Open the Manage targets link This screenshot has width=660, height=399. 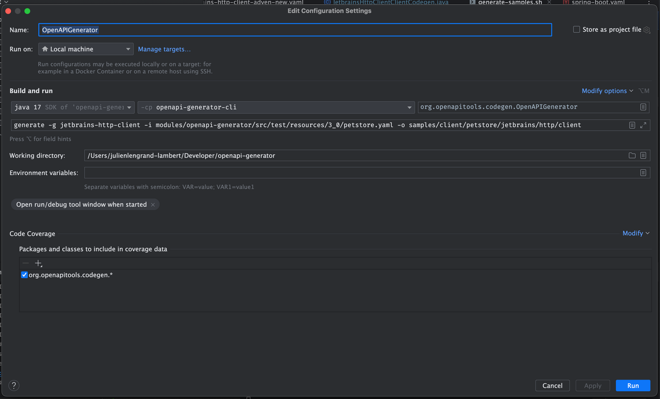click(164, 49)
